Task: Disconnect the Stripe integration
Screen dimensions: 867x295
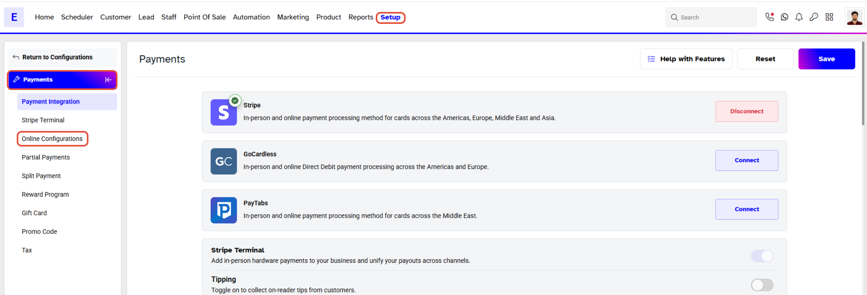Action: tap(747, 111)
